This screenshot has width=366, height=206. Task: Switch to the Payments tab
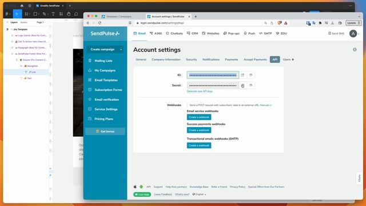pos(231,60)
